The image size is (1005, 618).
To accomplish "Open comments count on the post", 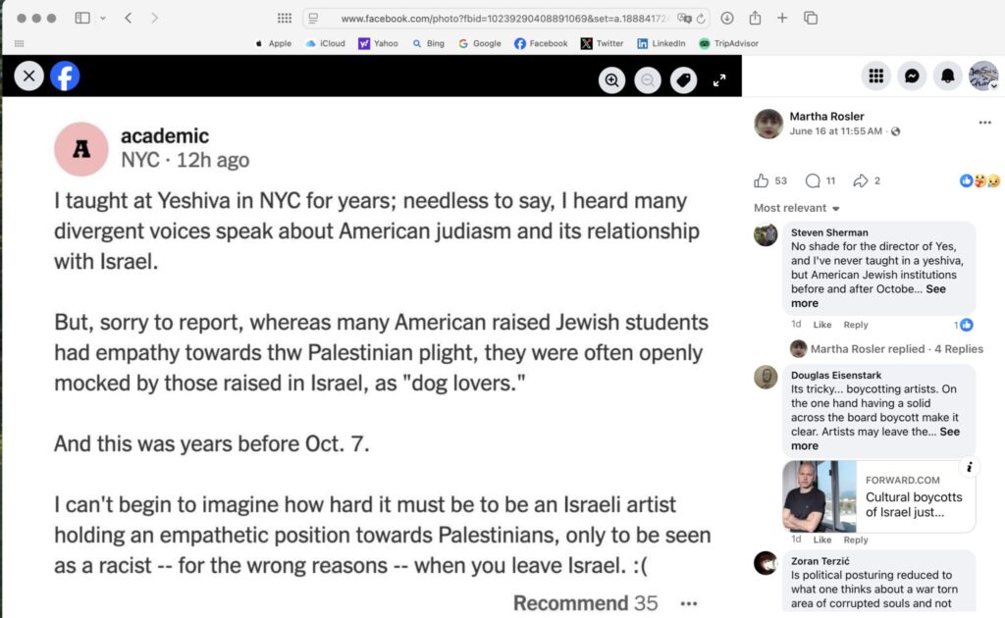I will [x=820, y=180].
